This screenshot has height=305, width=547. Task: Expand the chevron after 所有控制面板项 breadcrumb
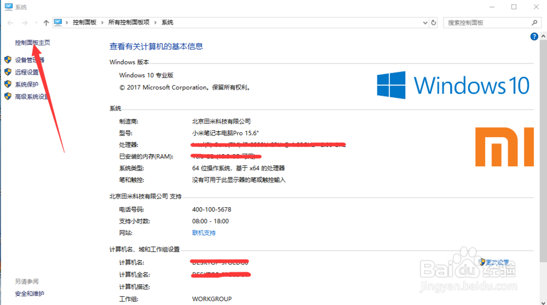coord(155,22)
